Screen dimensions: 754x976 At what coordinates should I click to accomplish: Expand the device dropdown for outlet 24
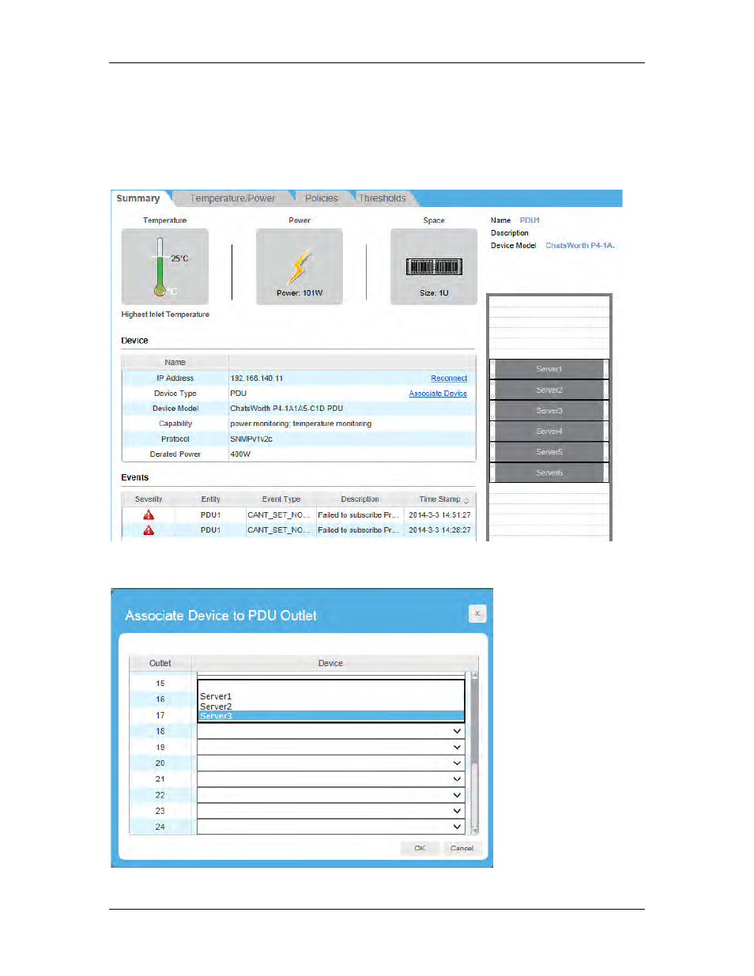[457, 827]
